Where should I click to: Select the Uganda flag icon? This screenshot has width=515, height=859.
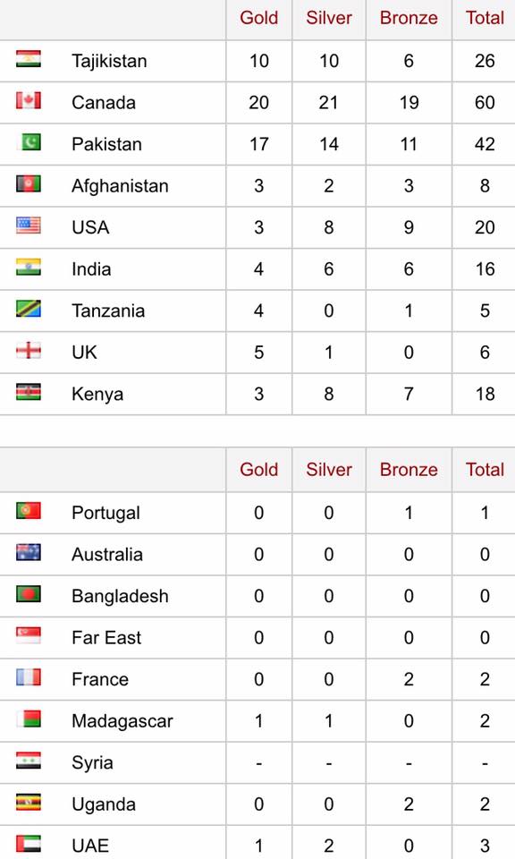pos(29,802)
